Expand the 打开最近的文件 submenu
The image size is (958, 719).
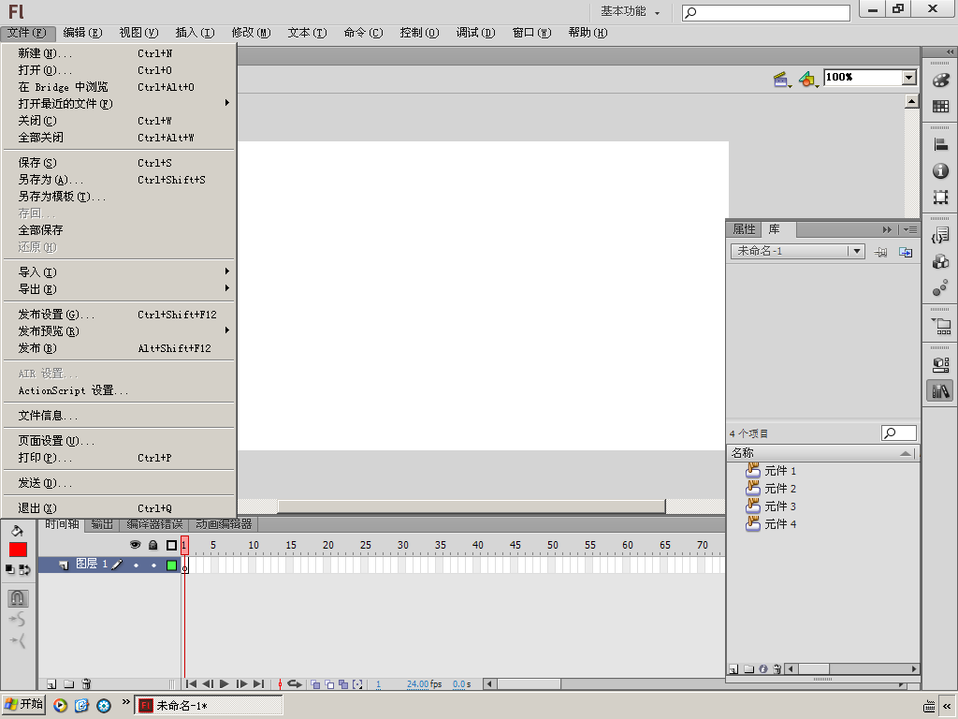tap(119, 103)
